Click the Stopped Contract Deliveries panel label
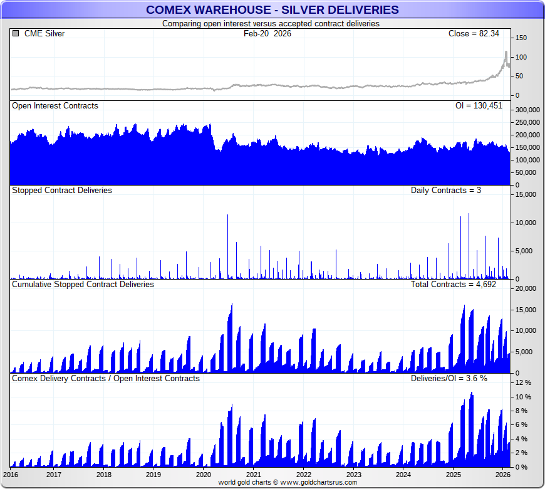 pyautogui.click(x=62, y=190)
